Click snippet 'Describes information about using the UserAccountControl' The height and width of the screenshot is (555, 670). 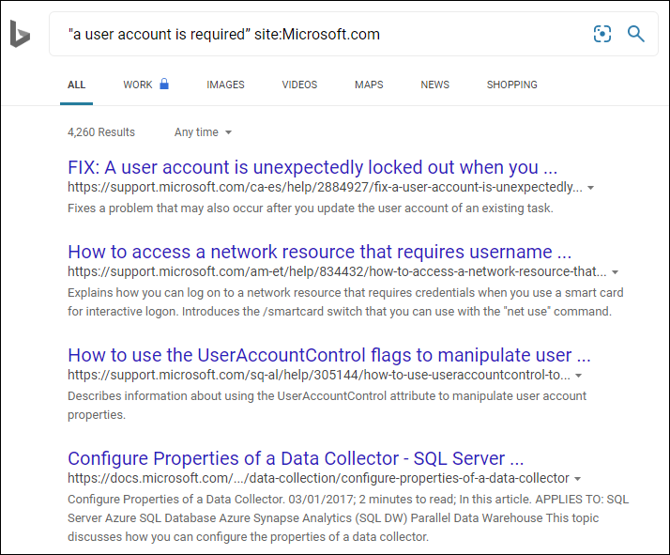[x=327, y=405]
